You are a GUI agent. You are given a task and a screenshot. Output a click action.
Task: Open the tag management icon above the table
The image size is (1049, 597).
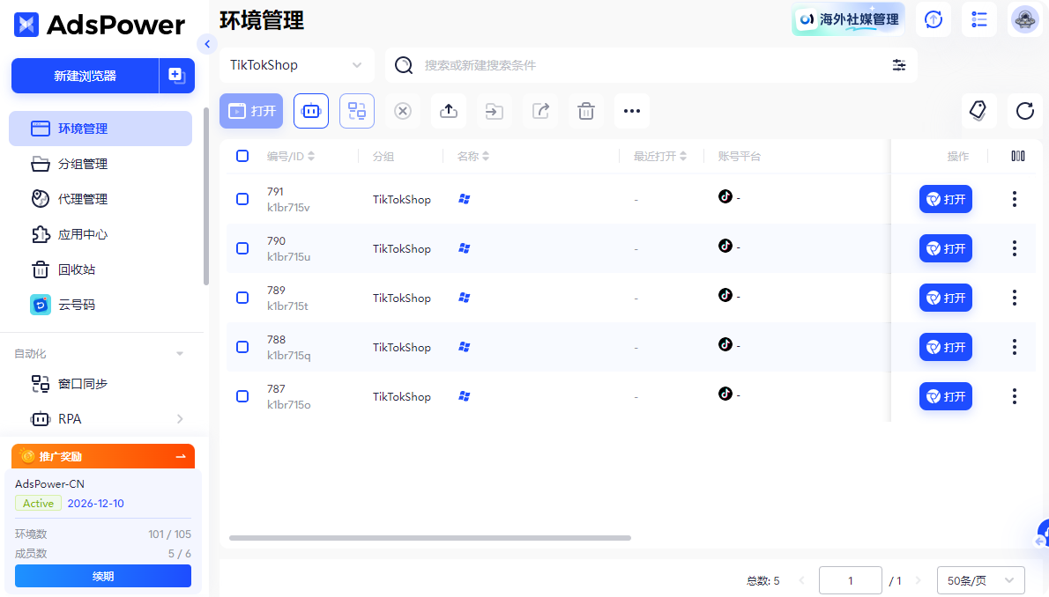979,111
